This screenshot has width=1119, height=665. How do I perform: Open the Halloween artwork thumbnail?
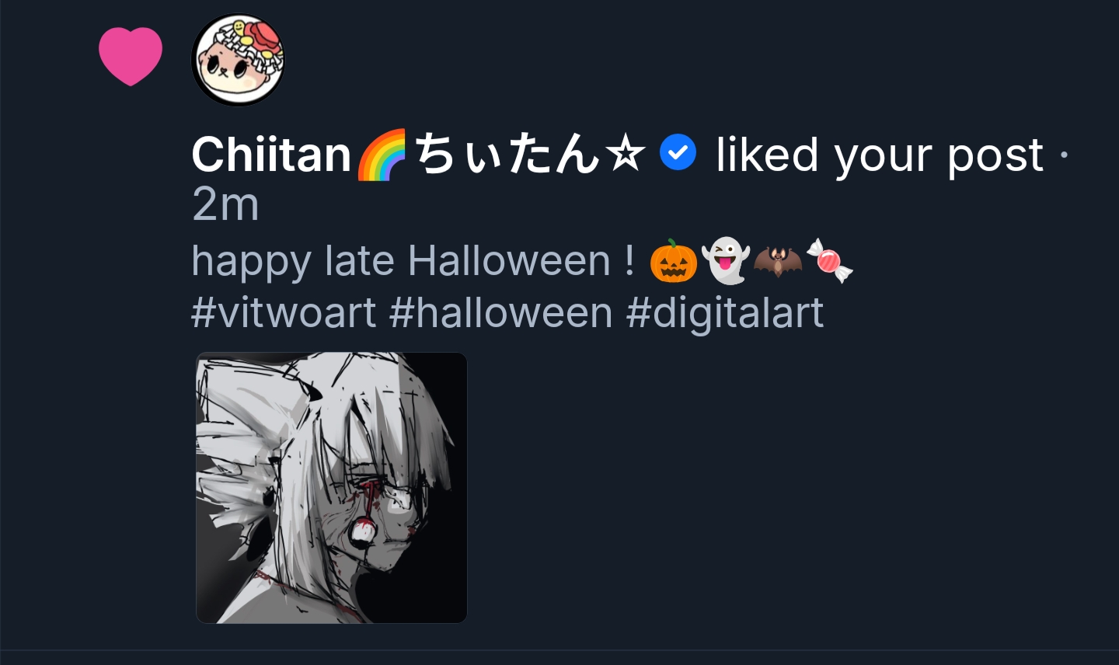(332, 488)
